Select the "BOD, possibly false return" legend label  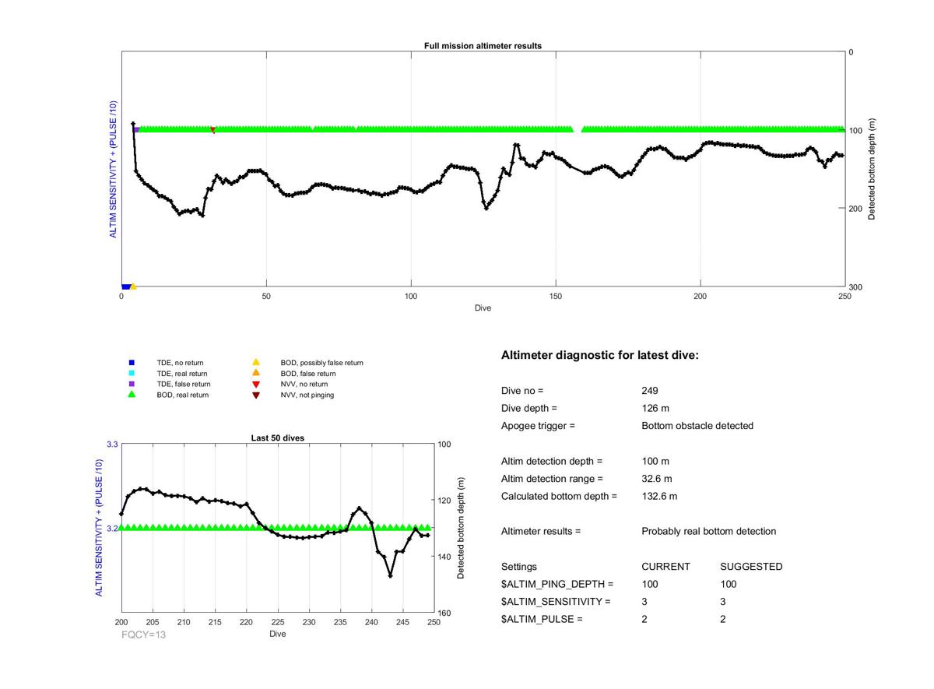(322, 363)
